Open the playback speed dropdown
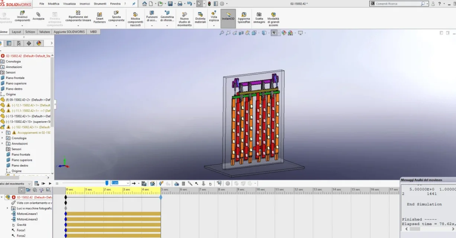Screen dimensions: 456x238 click(128, 183)
